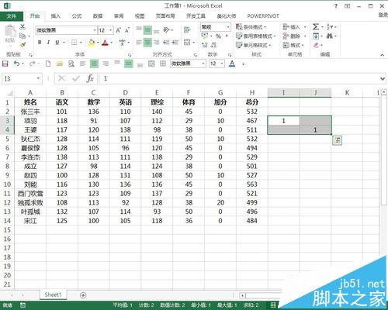Open the 文件 File tab
This screenshot has width=388, height=310.
tap(12, 16)
